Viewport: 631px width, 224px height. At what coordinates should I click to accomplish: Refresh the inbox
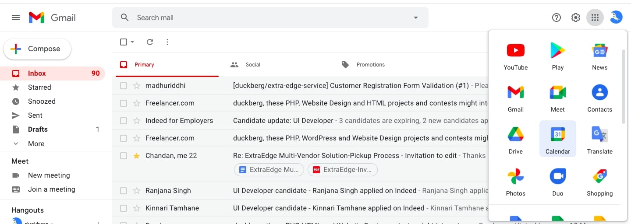click(x=150, y=42)
